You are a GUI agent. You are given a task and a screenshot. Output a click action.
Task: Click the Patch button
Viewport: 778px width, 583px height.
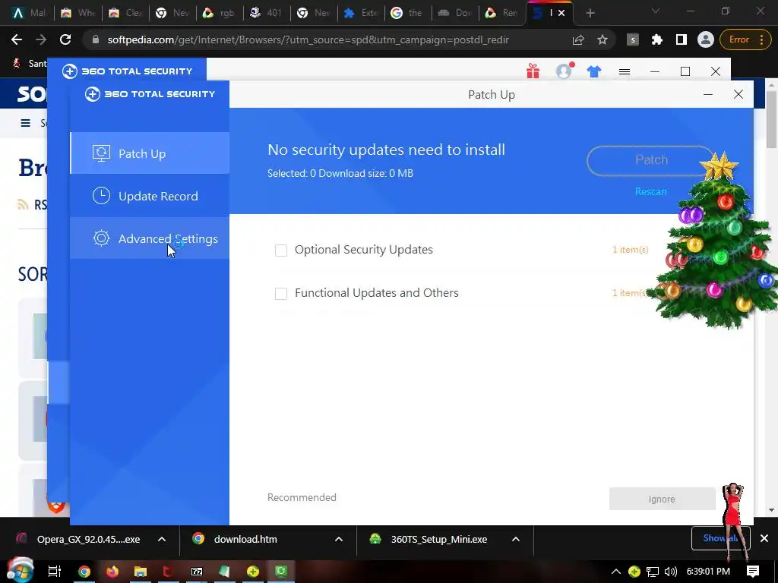(651, 160)
